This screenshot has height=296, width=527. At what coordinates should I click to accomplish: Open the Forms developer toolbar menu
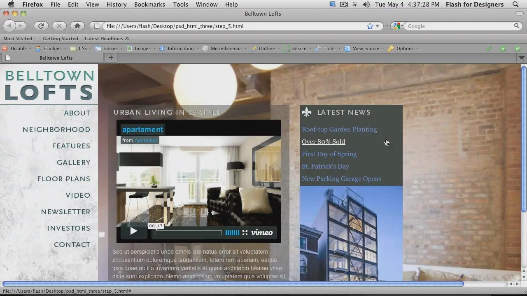pyautogui.click(x=109, y=49)
